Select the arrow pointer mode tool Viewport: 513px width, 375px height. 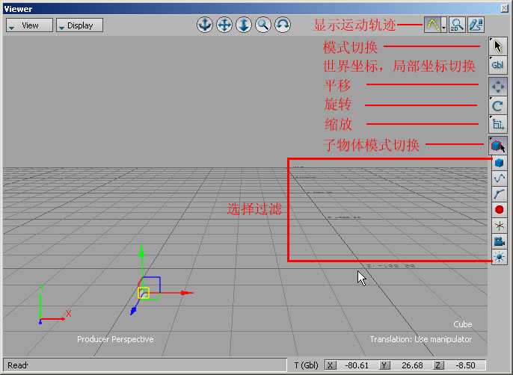[x=497, y=46]
